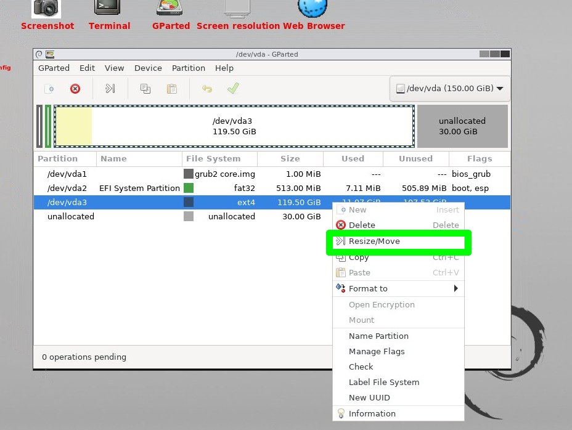Click the New partition toolbar icon
572x430 pixels.
[x=49, y=89]
